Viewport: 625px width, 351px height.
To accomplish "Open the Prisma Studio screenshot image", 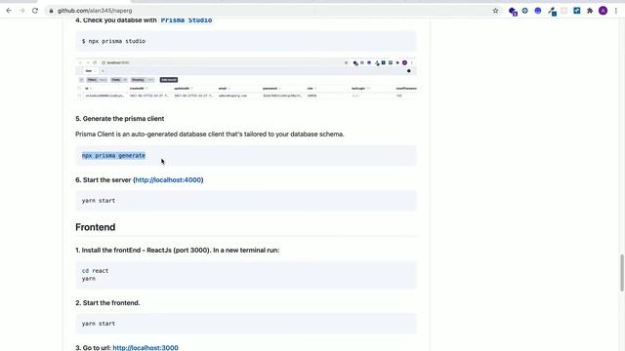I will [x=246, y=78].
